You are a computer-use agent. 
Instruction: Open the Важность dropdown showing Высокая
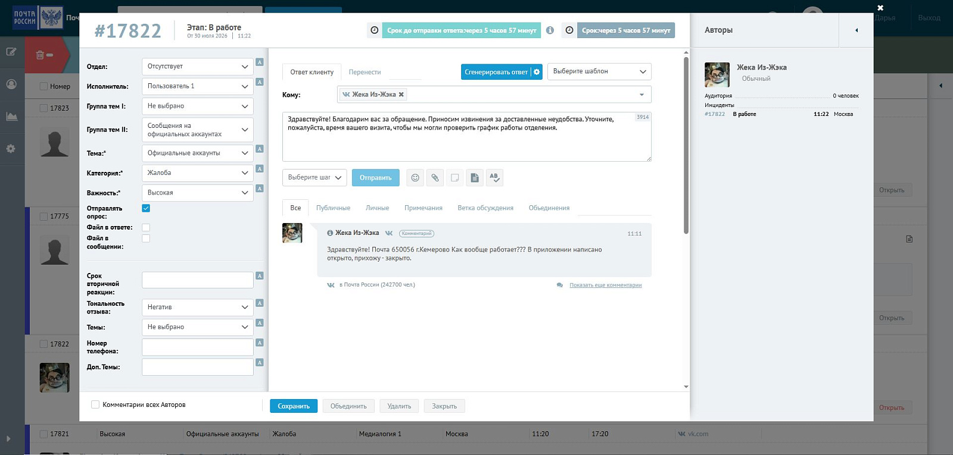pos(198,193)
